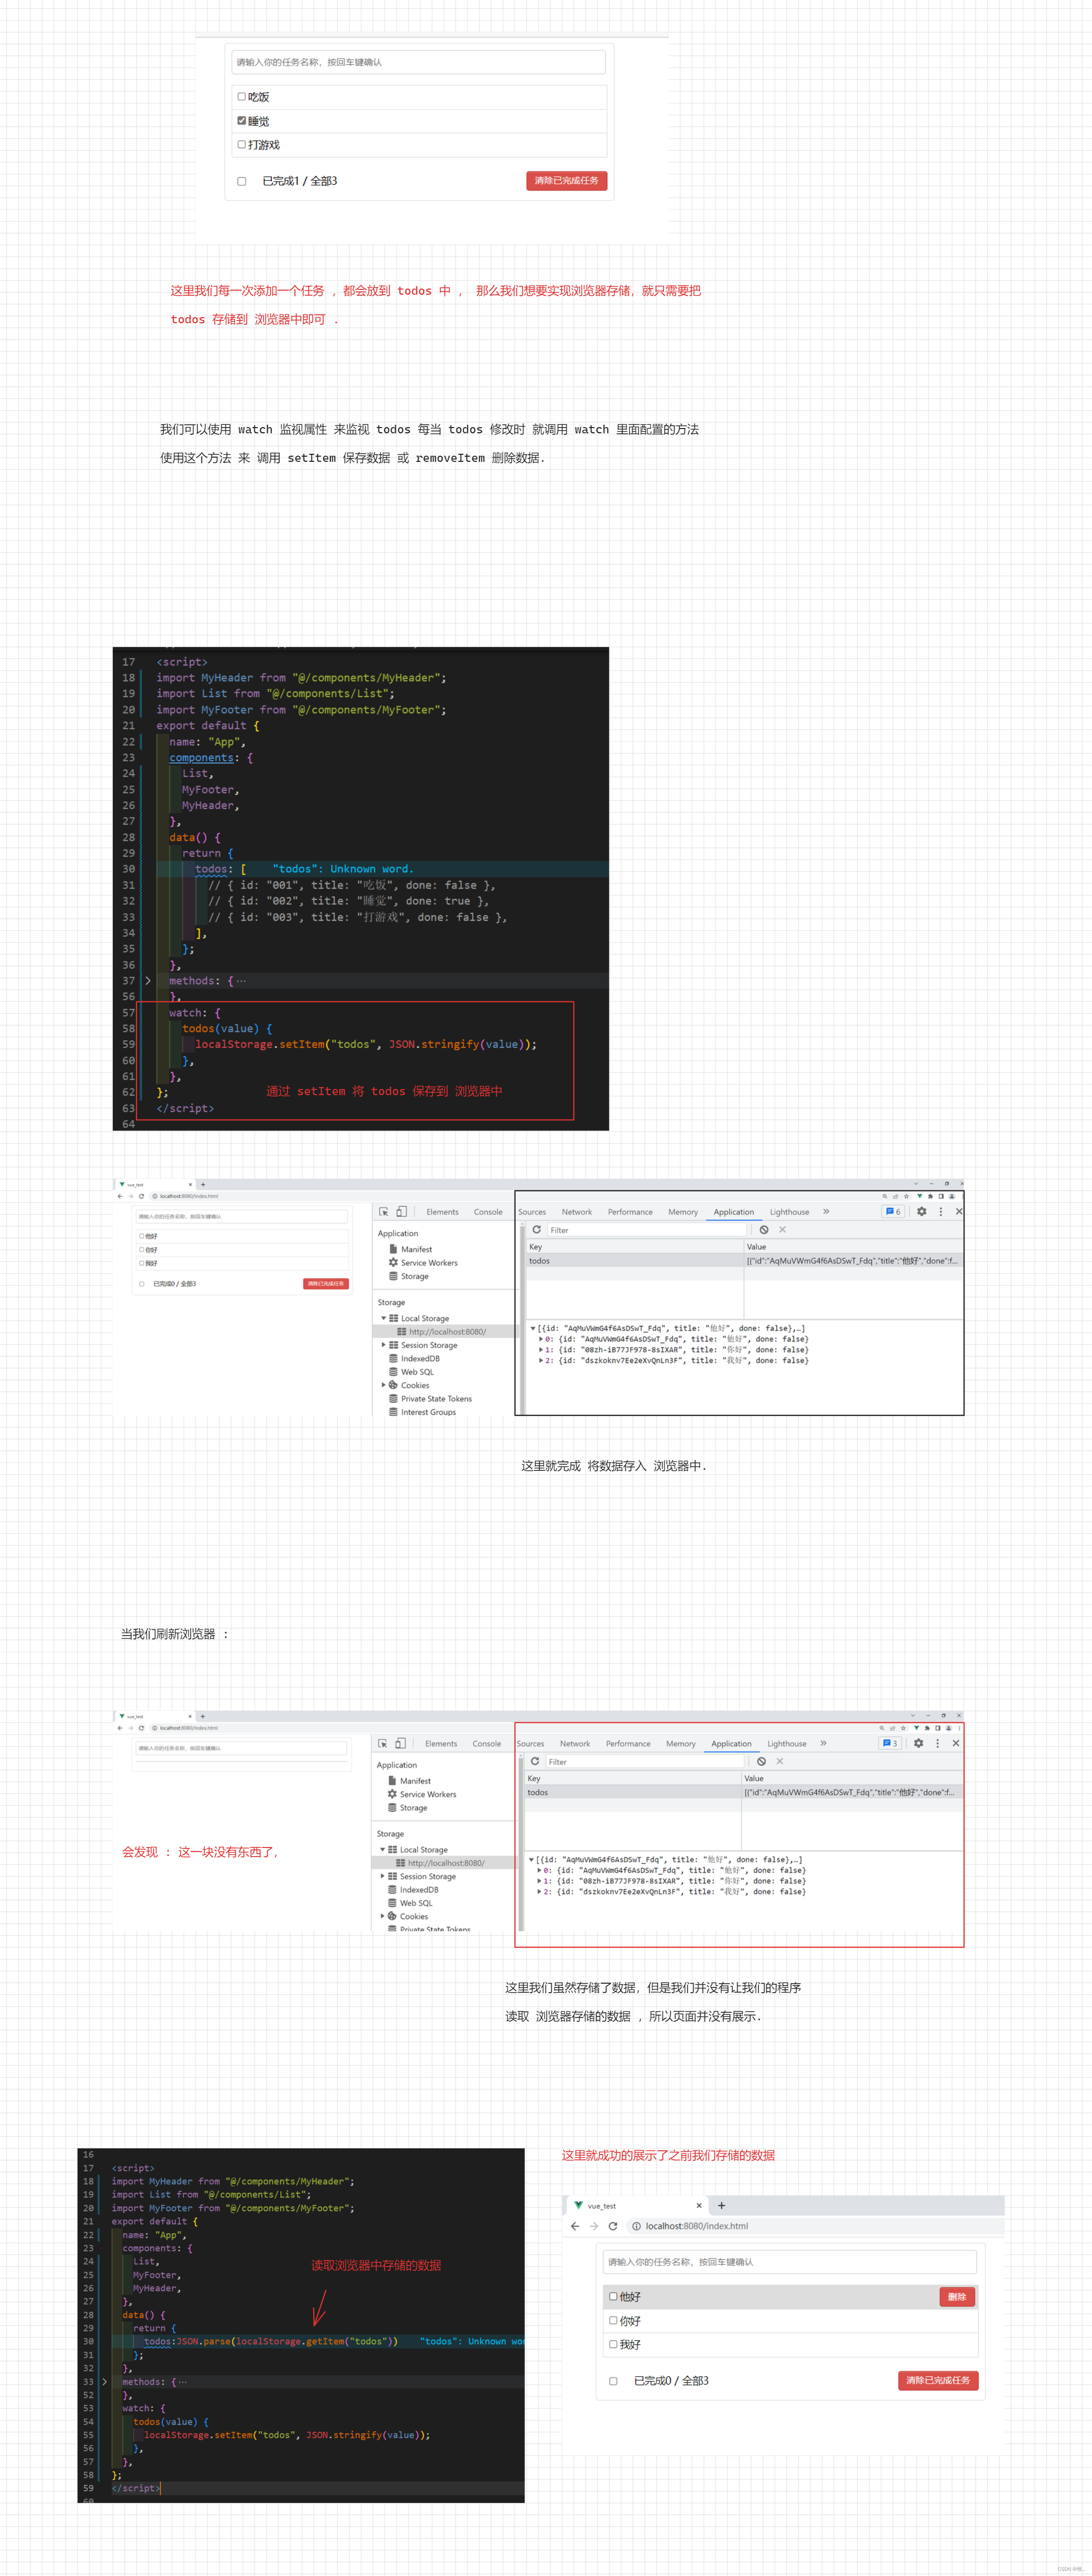
Task: Toggle select-all checkbox beside 已完成1 / 全部3
Action: (x=241, y=181)
